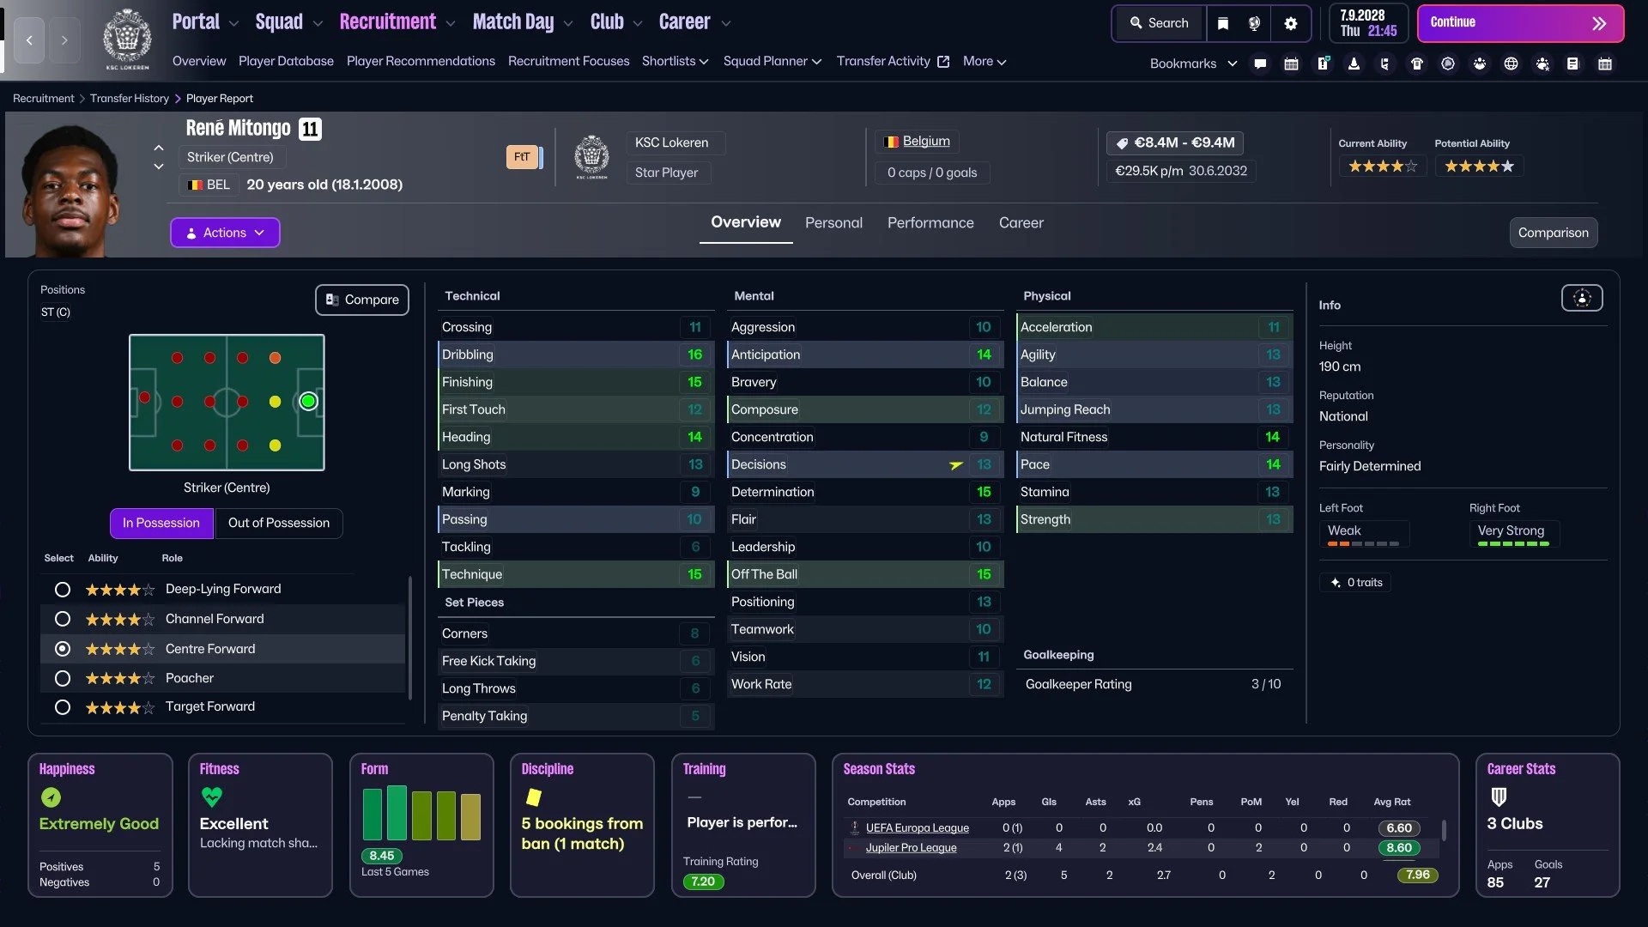The image size is (1648, 927).
Task: Click the player view icon in Info panel
Action: point(1581,298)
